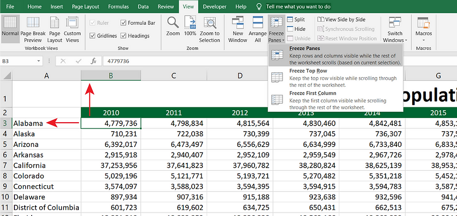Open the Macros dropdown
Screen dimensions: 457x216
tap(423, 29)
